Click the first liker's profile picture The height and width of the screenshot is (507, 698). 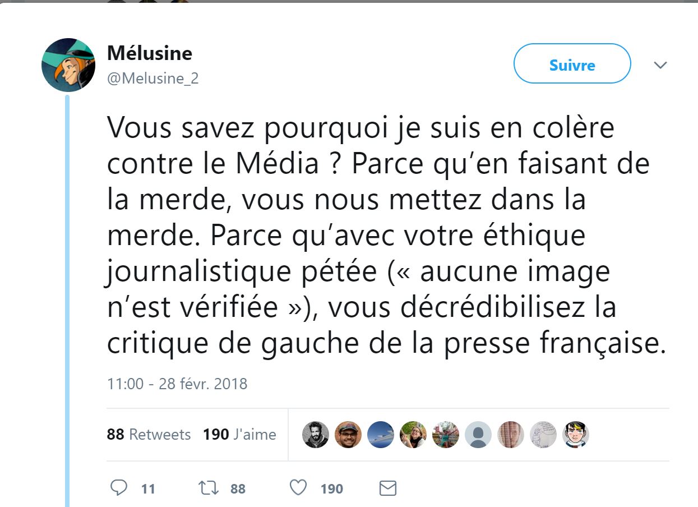tap(316, 435)
